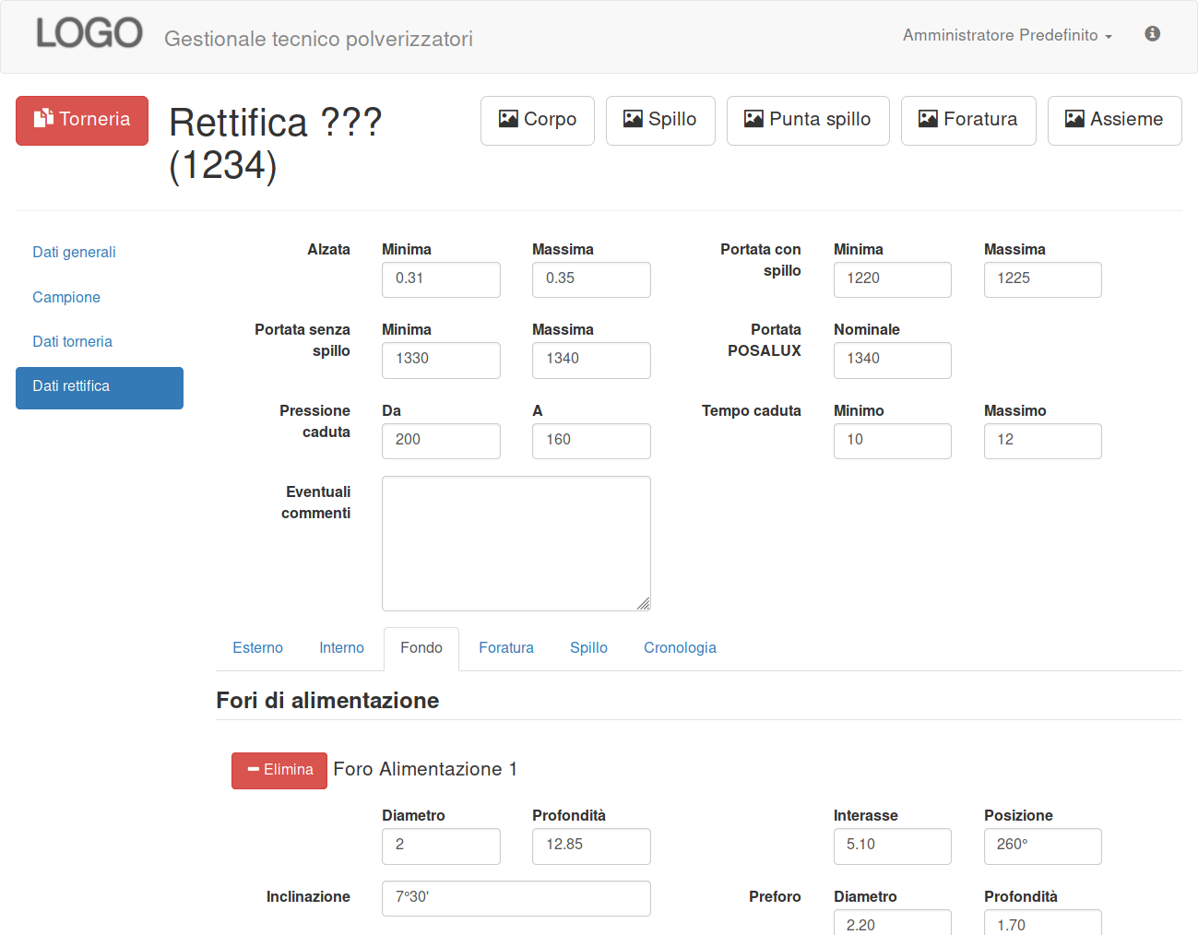Focus Interasse field showing 5.10

point(893,846)
